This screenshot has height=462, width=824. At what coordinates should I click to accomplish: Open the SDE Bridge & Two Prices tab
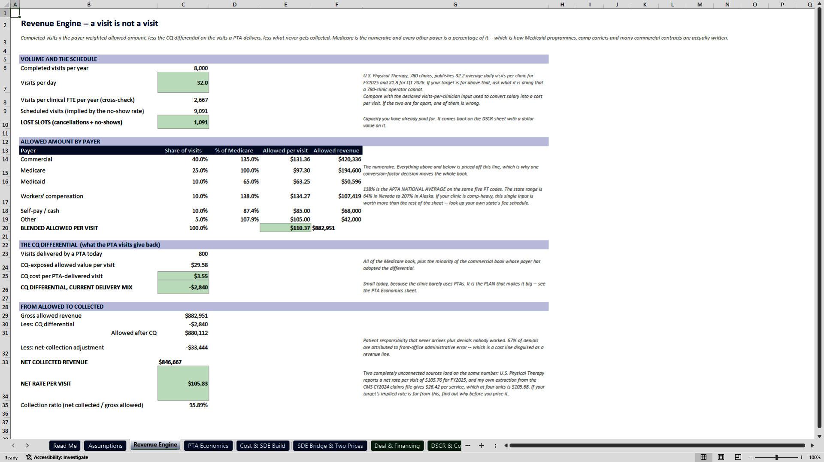coord(330,446)
